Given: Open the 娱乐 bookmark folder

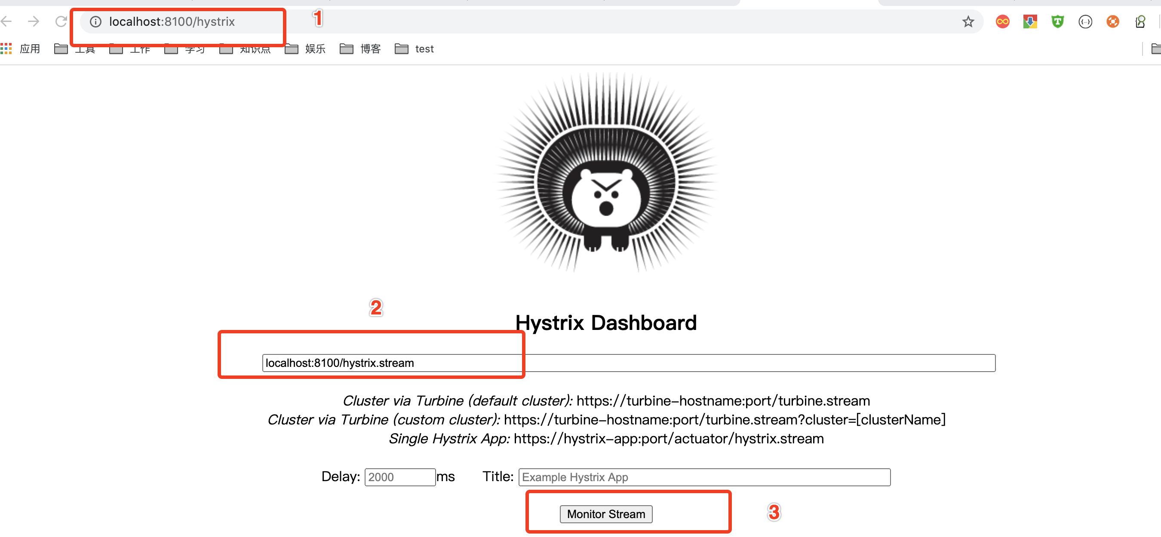Looking at the screenshot, I should coord(305,49).
